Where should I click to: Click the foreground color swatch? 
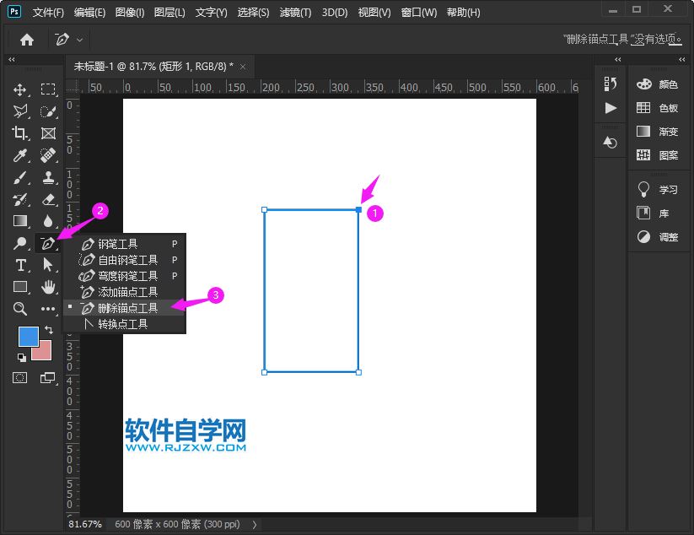[x=28, y=336]
